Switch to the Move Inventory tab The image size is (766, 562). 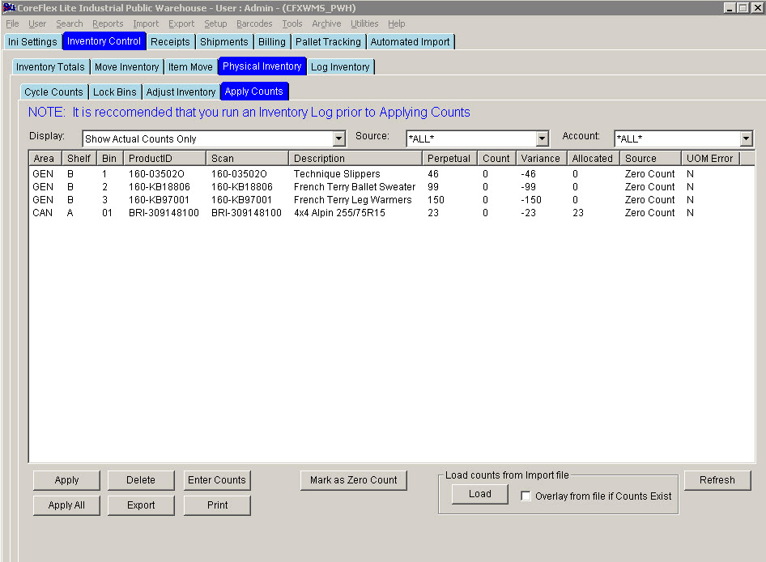tap(127, 67)
